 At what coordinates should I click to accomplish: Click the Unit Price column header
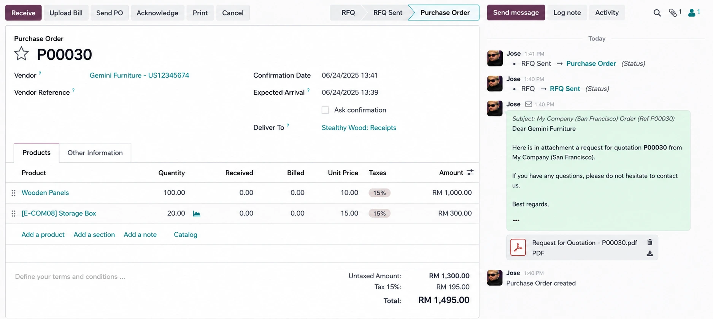(x=343, y=173)
